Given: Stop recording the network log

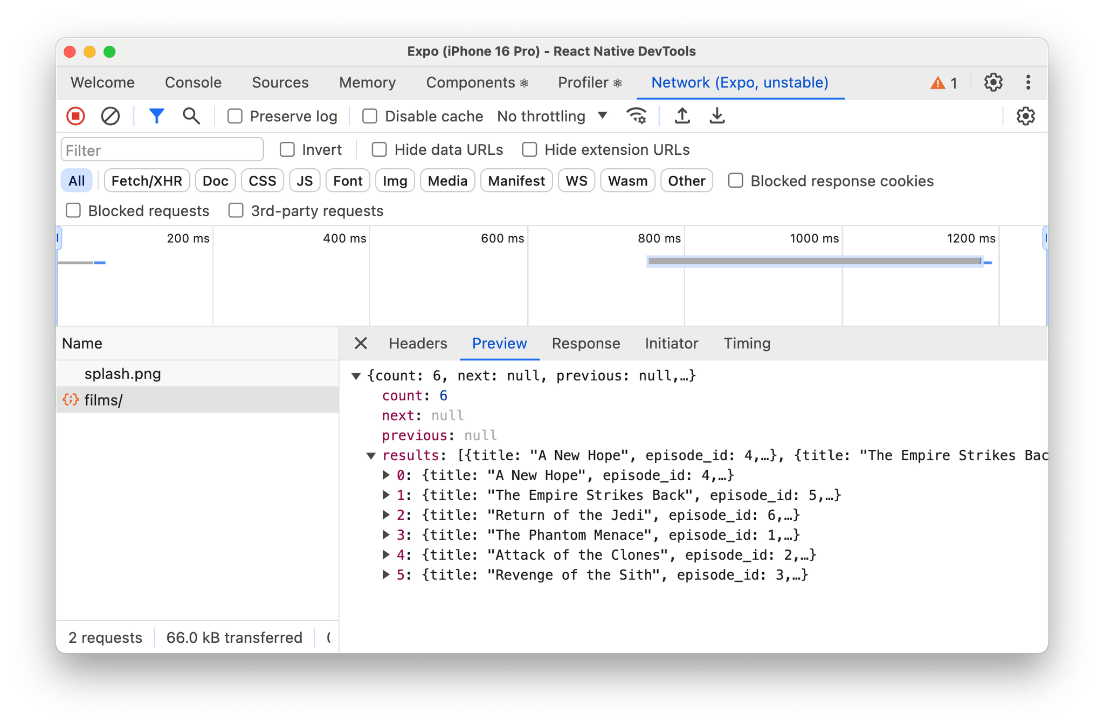Looking at the screenshot, I should click(x=75, y=115).
